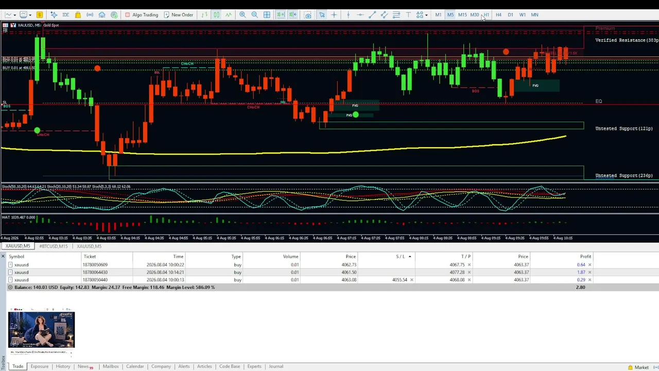The width and height of the screenshot is (659, 371).
Task: Switch chart to M5 timeframe
Action: [450, 15]
